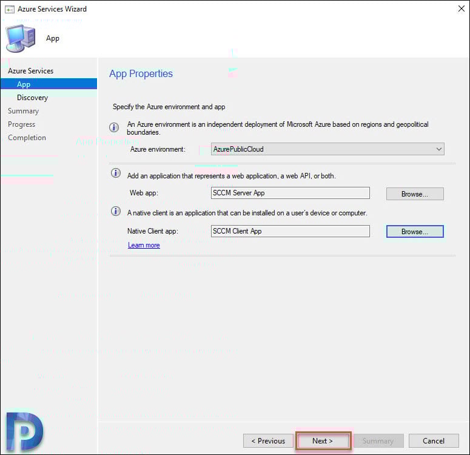Click the 'Azure environment:' label
This screenshot has width=470, height=455.
tap(158, 149)
